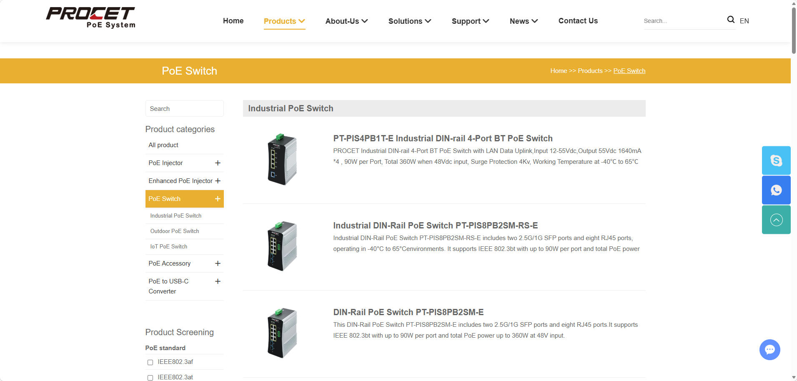Click the PT-PIS8PB2SM-E product thumbnail

[282, 333]
